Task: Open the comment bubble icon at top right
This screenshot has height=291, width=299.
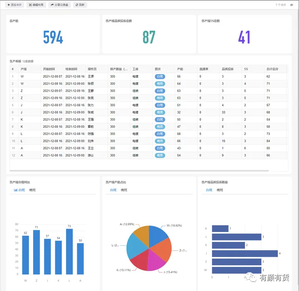Action: point(292,5)
